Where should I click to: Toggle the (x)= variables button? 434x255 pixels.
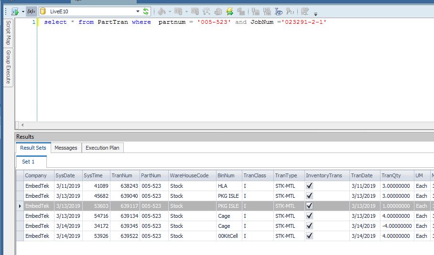(x=32, y=11)
